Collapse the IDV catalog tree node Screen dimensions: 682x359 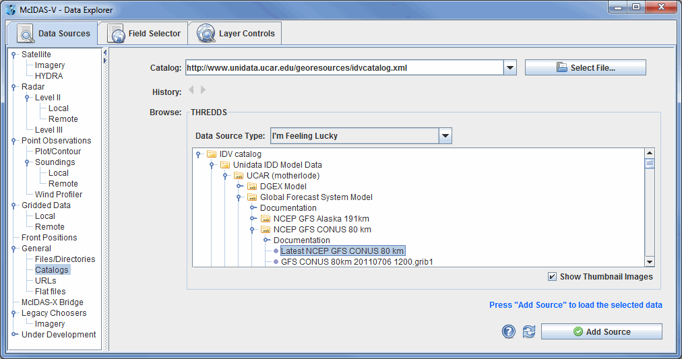coord(198,154)
